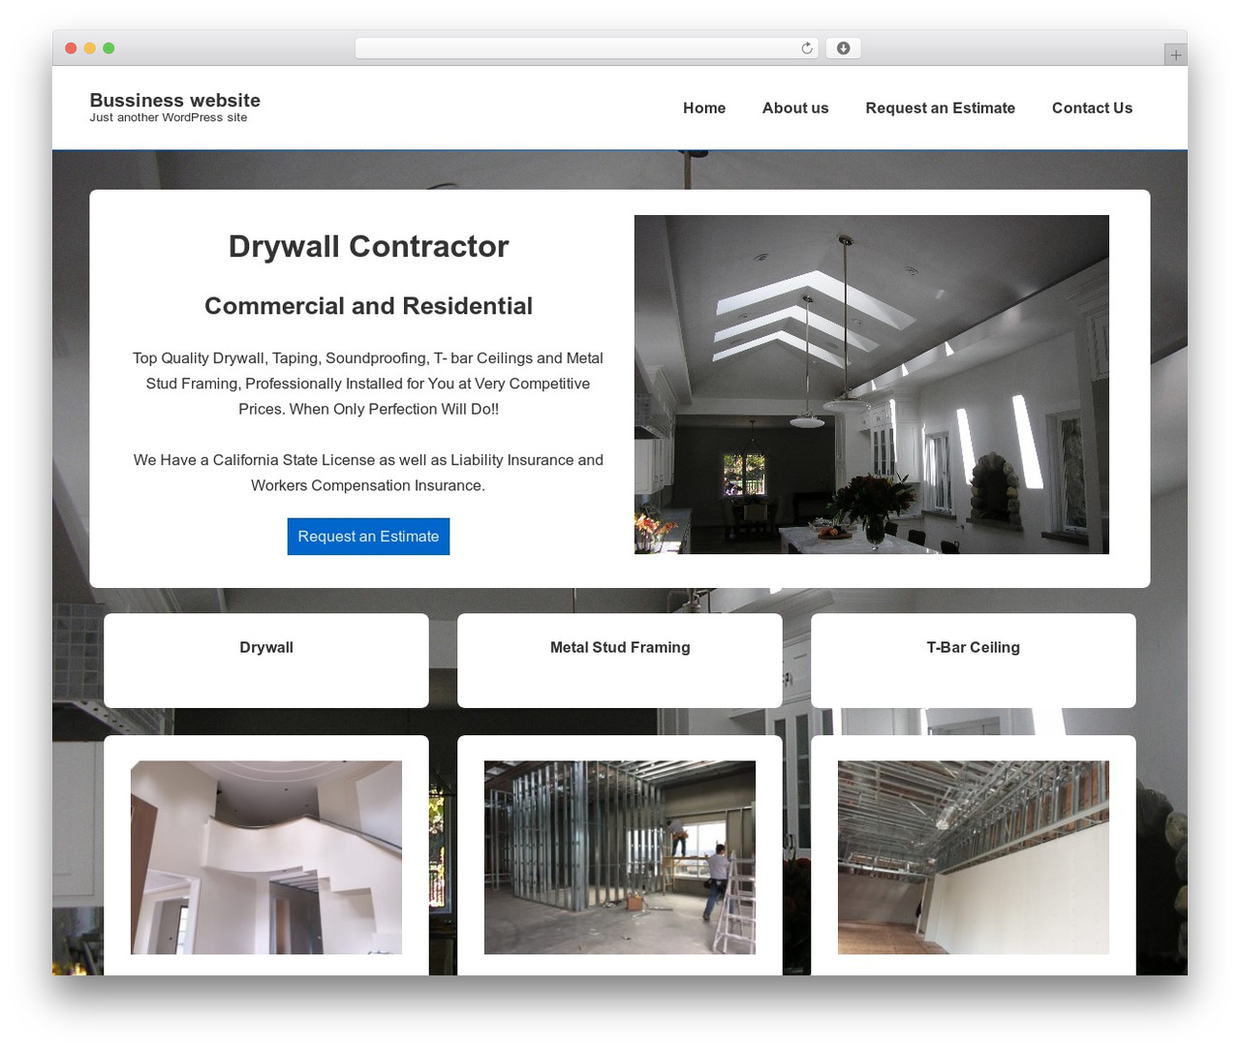This screenshot has height=1050, width=1240.
Task: Select the Drywall heading card
Action: point(266,661)
